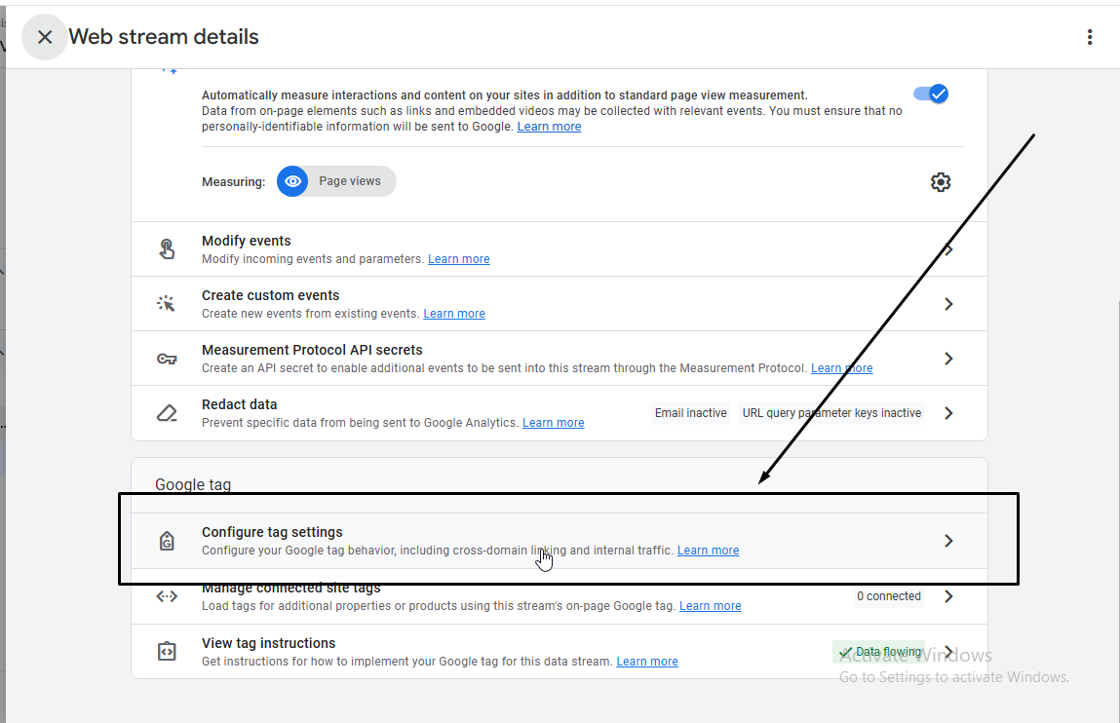1120x723 pixels.
Task: Open View tag instructions row
Action: [560, 652]
